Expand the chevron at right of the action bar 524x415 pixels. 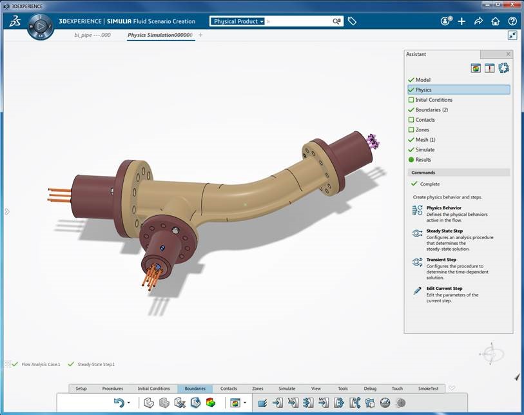[451, 389]
